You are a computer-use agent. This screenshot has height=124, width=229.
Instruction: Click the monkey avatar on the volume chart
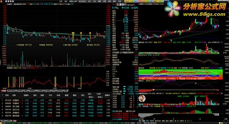pyautogui.click(x=142, y=98)
